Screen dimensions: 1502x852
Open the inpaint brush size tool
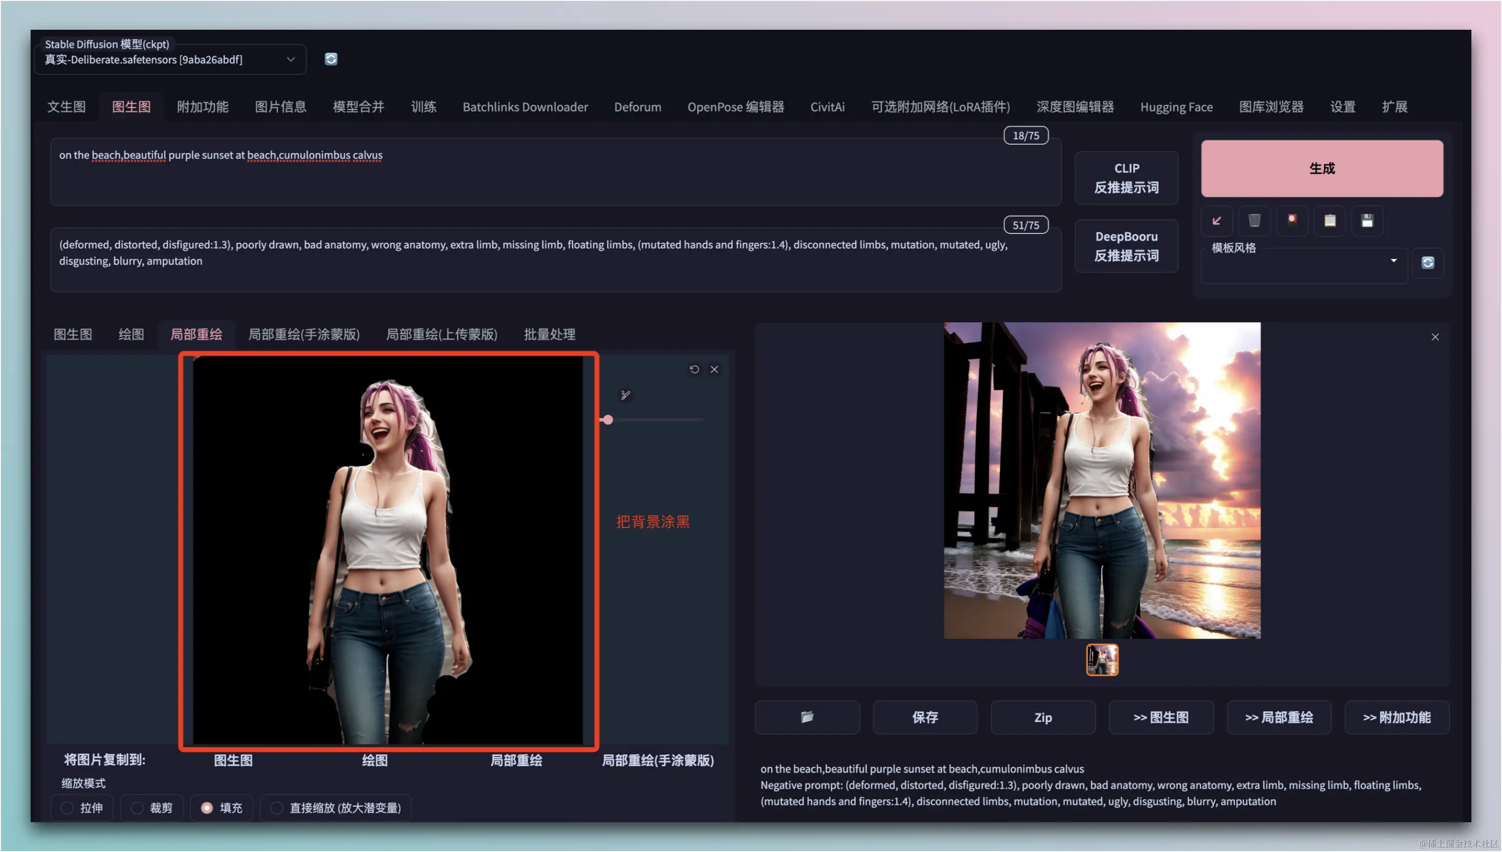coord(625,396)
